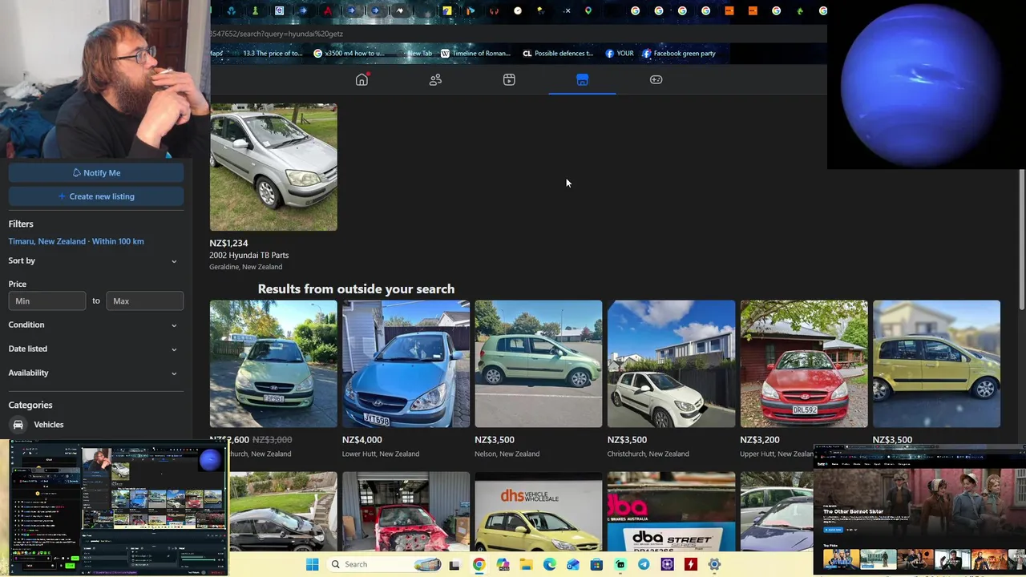Open the 'YOUR' Facebook bookmark

(x=620, y=53)
